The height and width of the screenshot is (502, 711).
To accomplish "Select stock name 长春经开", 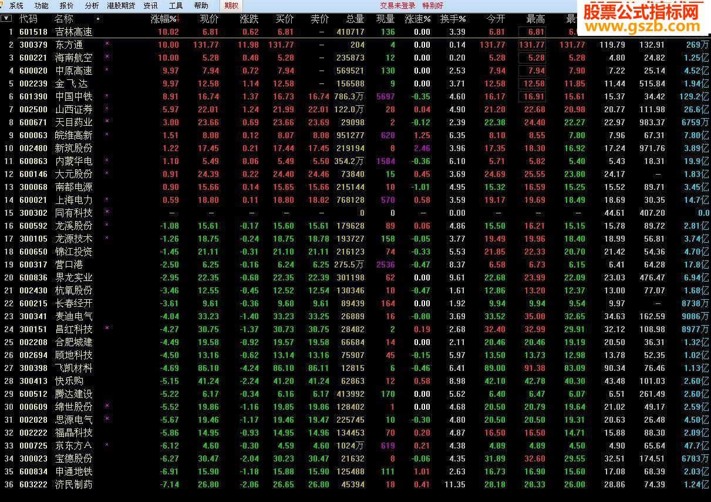I will [x=73, y=303].
